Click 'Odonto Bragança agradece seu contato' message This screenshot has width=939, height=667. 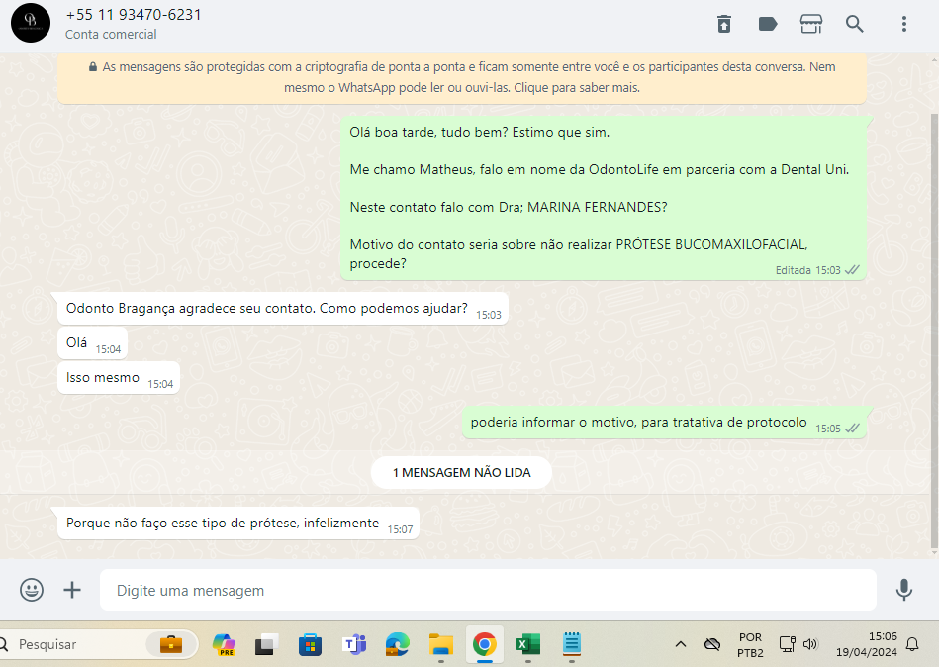tap(283, 309)
